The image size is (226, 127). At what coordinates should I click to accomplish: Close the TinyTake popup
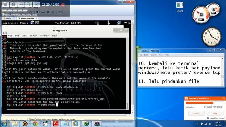224,98
